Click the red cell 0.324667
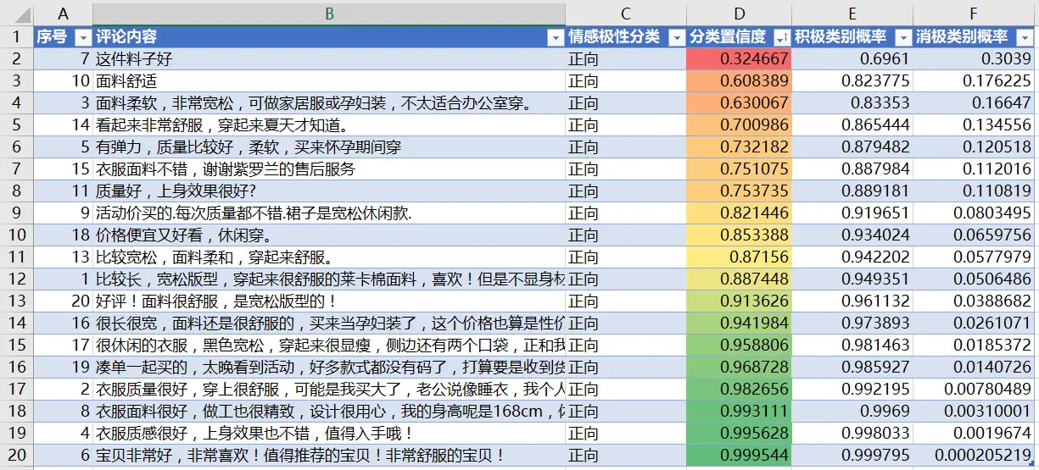 coord(740,59)
